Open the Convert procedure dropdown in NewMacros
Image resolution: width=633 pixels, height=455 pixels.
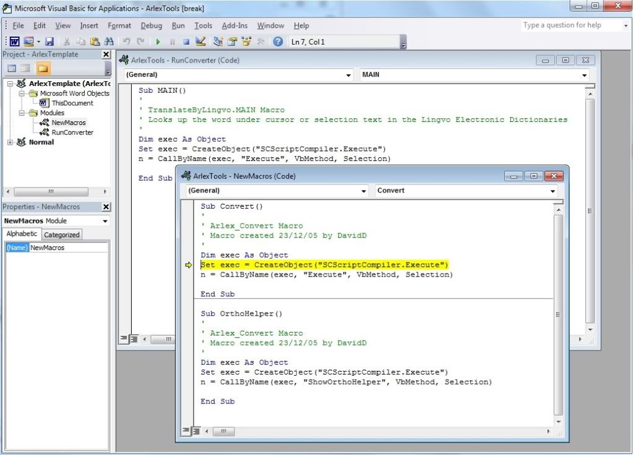click(553, 191)
